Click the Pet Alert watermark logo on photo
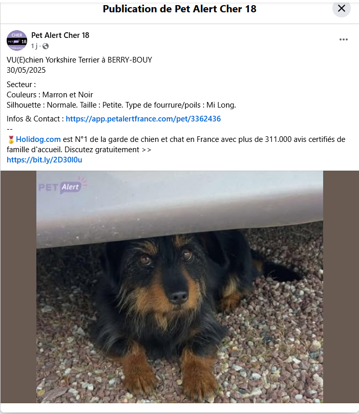The image size is (359, 414). (x=63, y=185)
